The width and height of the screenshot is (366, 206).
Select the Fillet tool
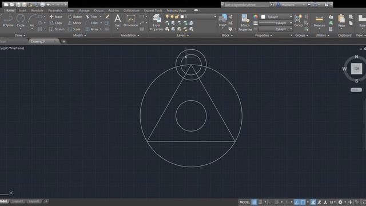(91, 23)
